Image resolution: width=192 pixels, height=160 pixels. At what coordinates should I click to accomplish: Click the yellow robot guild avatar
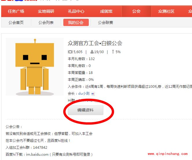(35, 67)
